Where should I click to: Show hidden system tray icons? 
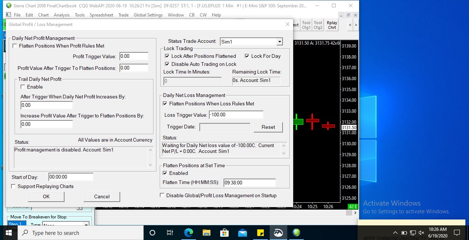pos(395,233)
